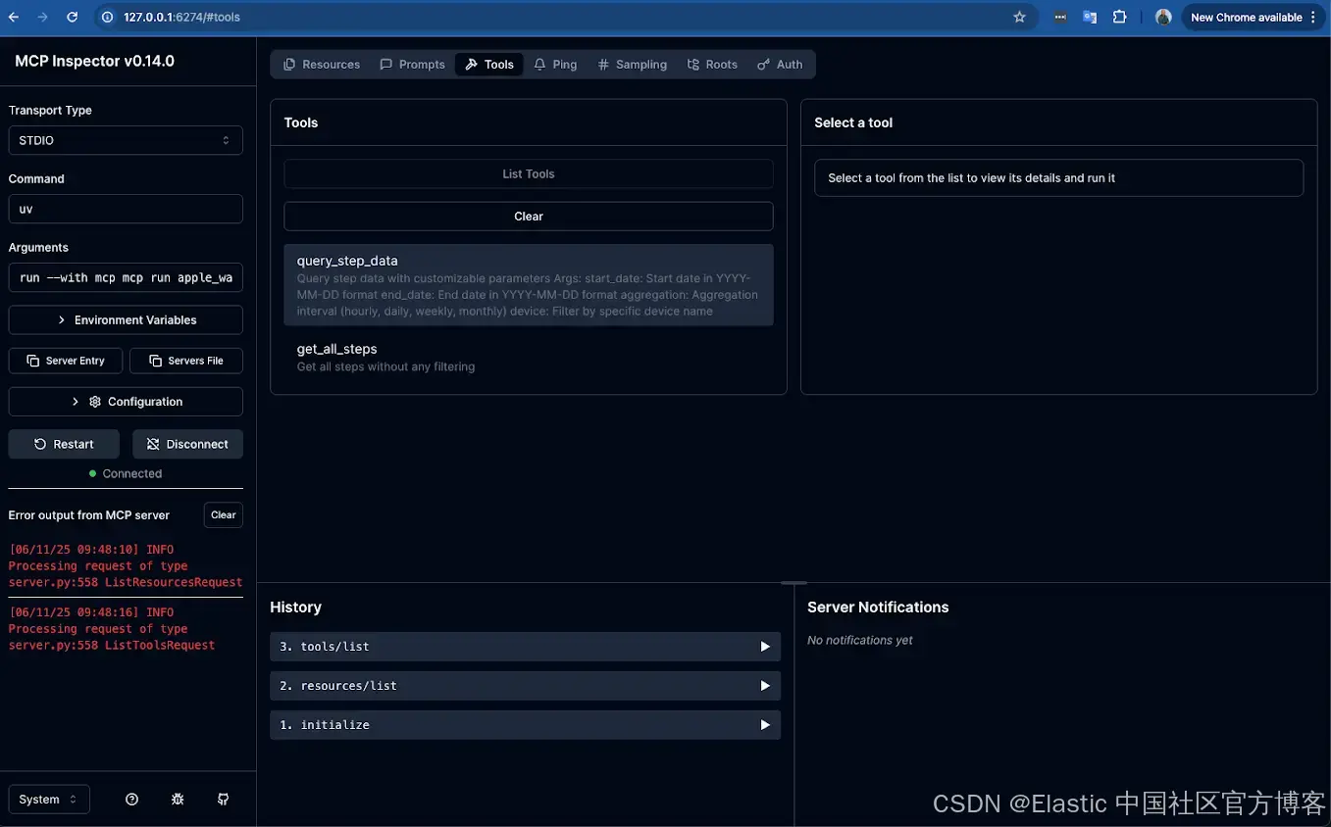1331x827 pixels.
Task: Open the Transport Type STDIO dropdown
Action: [126, 140]
